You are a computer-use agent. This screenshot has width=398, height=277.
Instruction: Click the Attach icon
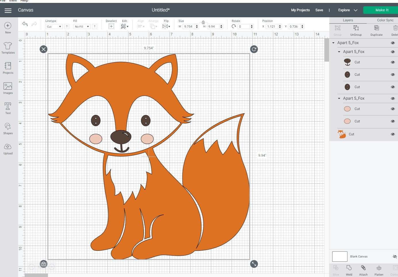[363, 269]
